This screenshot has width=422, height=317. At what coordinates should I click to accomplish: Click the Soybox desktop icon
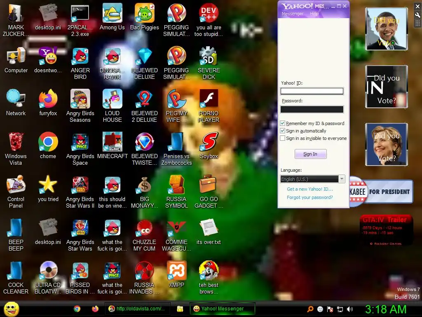coord(209,146)
